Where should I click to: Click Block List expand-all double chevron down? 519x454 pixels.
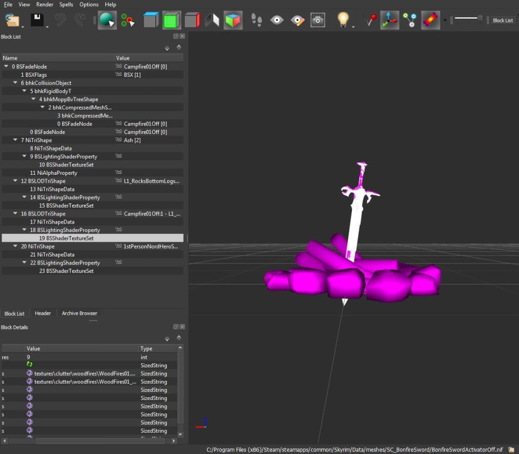(167, 48)
